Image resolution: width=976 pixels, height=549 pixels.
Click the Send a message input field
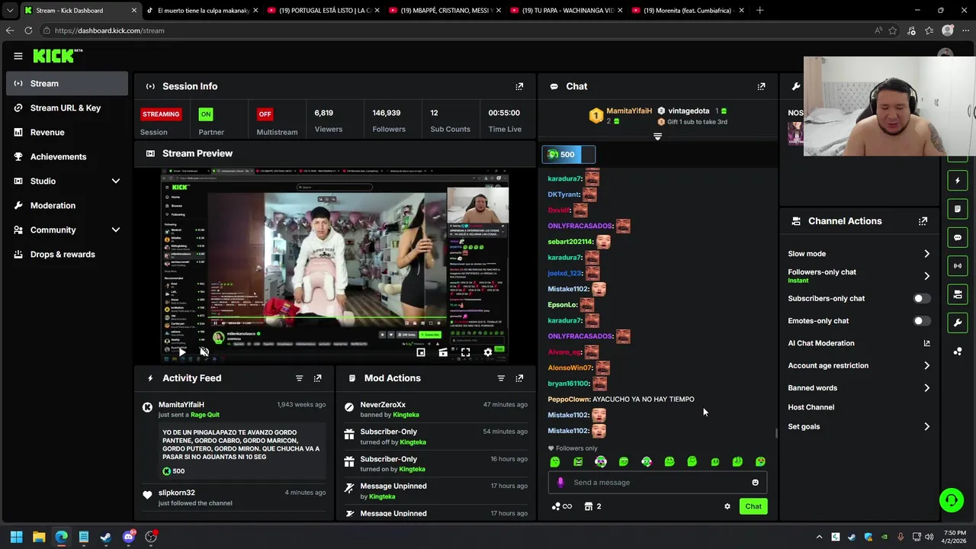(657, 482)
